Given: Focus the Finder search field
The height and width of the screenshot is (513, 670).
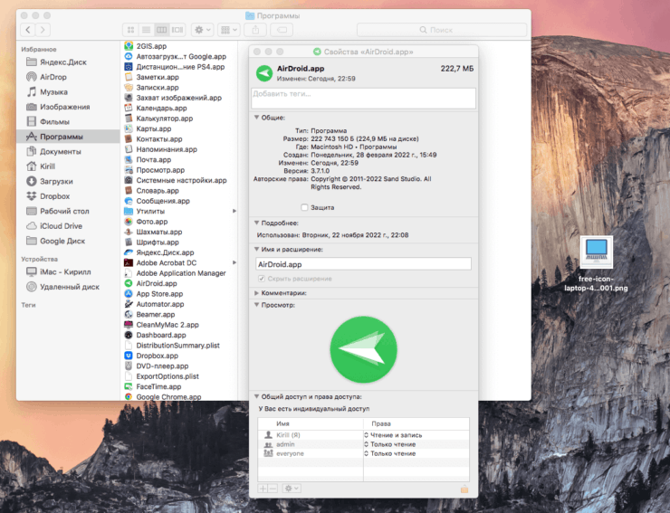Looking at the screenshot, I should [x=442, y=30].
